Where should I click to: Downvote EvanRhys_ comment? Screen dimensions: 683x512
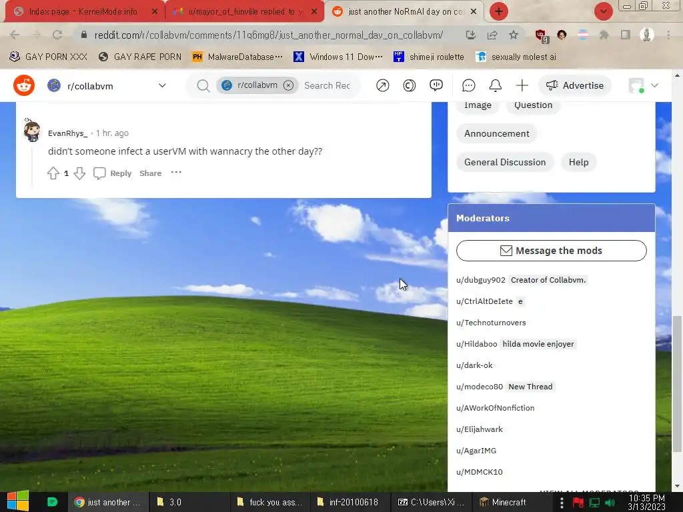pyautogui.click(x=80, y=173)
